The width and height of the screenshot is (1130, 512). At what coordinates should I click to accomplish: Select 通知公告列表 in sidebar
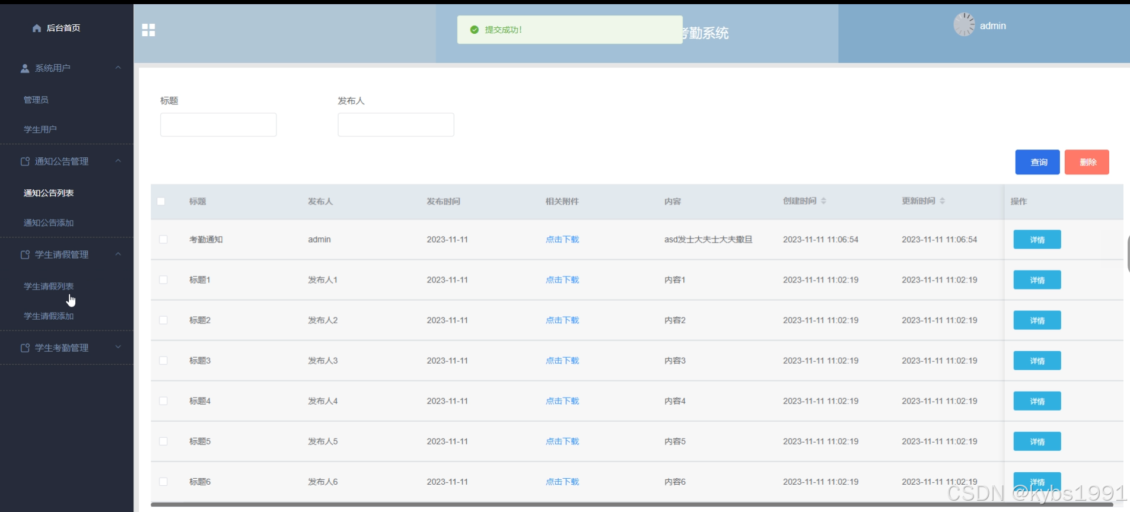(49, 193)
